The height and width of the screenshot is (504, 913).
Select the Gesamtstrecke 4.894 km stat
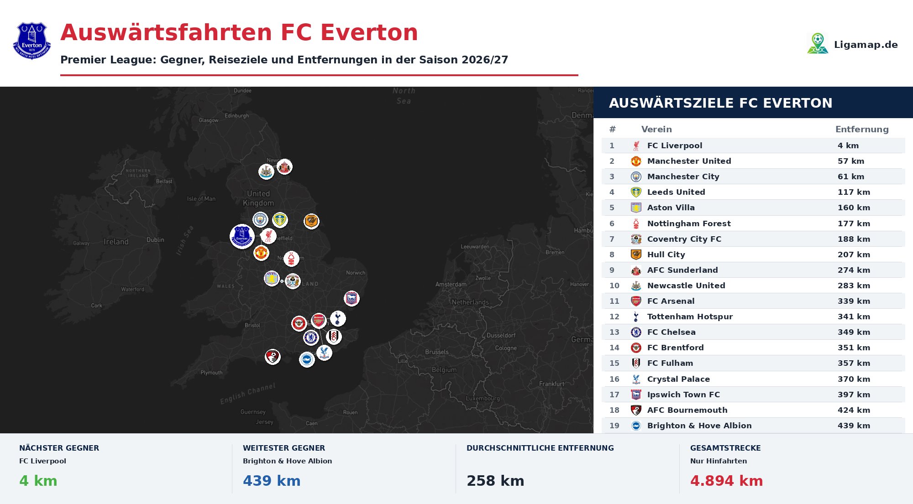[726, 481]
